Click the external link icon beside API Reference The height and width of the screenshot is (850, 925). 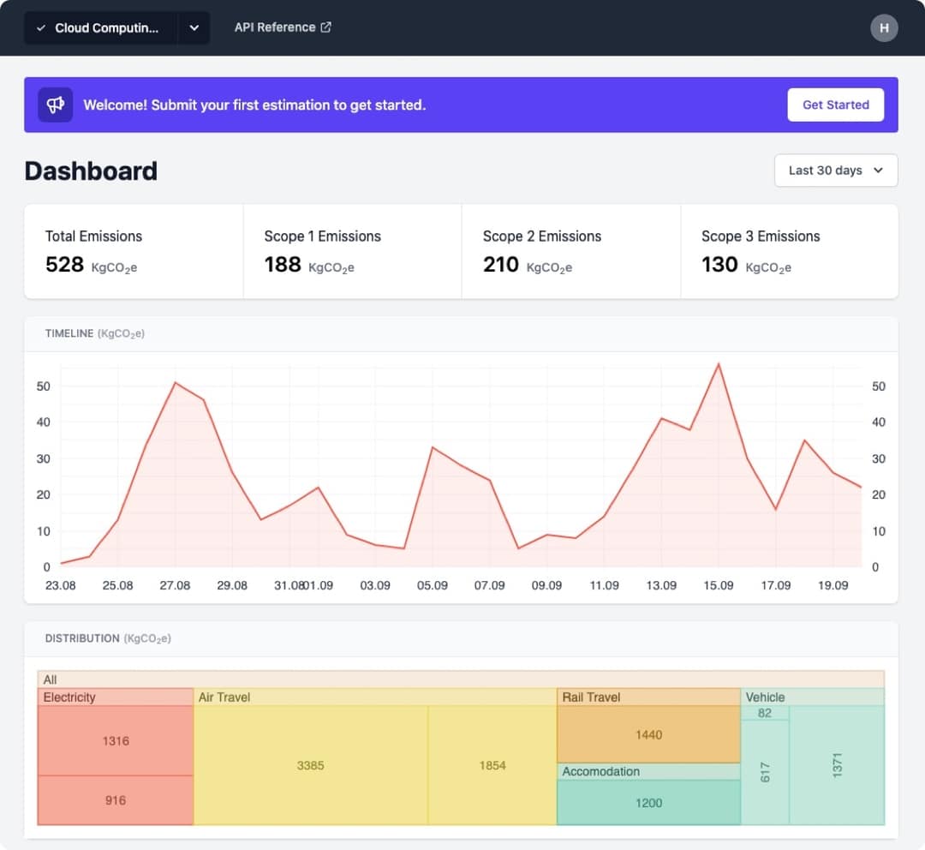pyautogui.click(x=325, y=27)
